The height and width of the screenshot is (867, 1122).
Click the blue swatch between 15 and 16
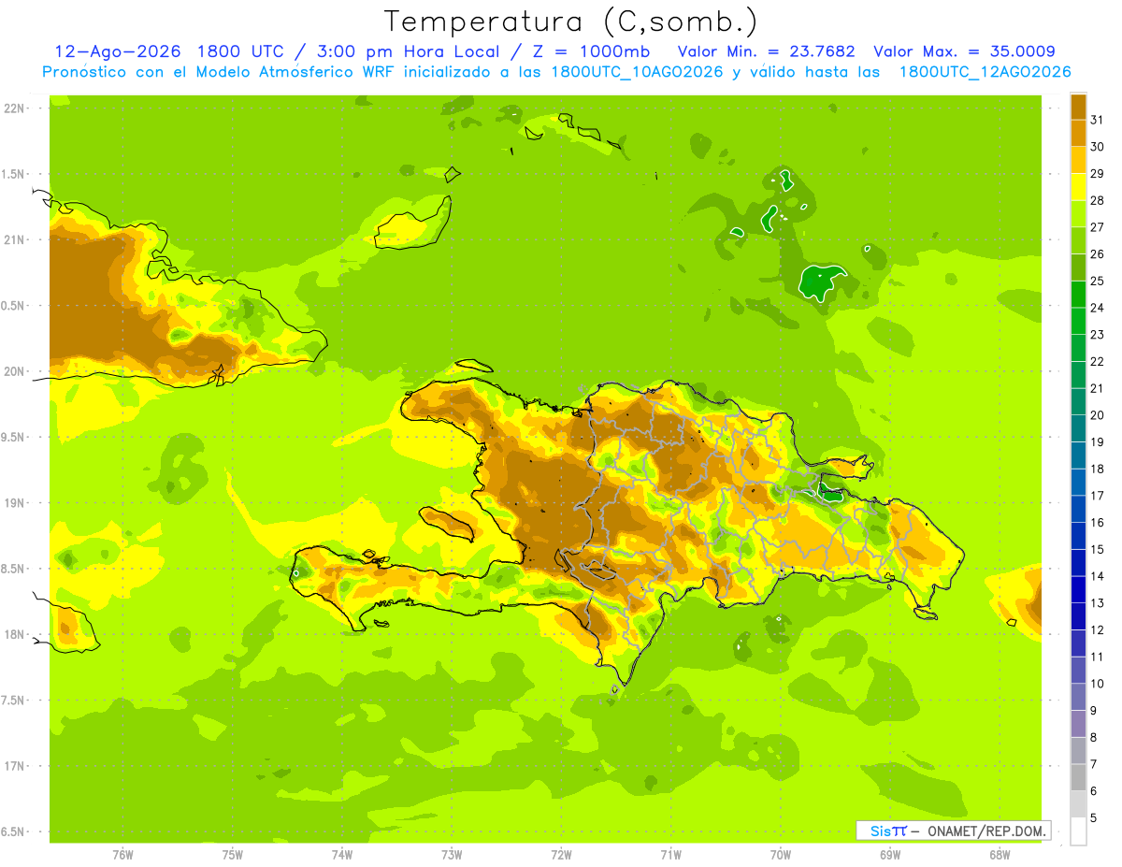[1078, 536]
